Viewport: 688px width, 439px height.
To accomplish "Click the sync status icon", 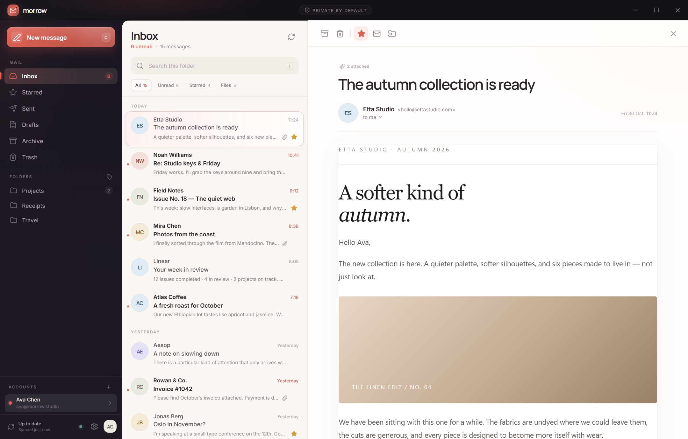I will point(11,427).
